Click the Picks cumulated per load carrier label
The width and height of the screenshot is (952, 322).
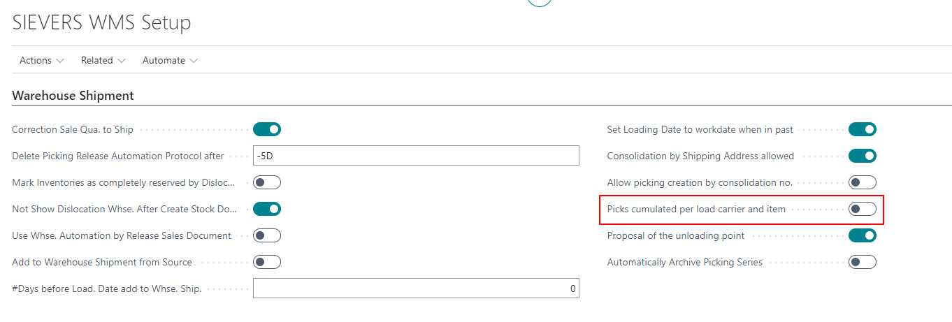pyautogui.click(x=696, y=209)
